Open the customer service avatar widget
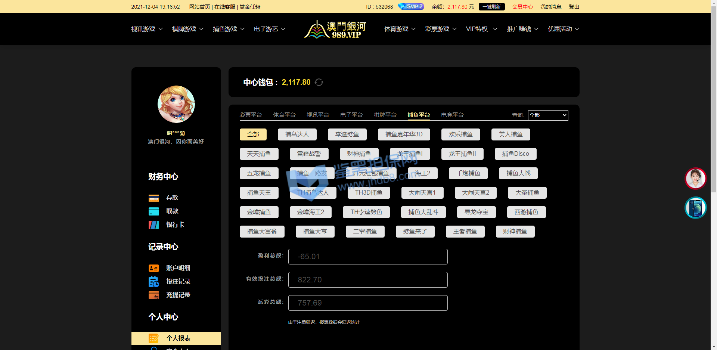The image size is (717, 350). tap(695, 178)
